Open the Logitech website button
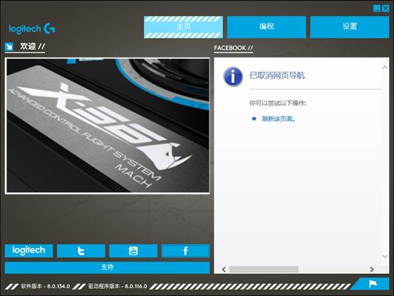The height and width of the screenshot is (296, 394). coord(28,250)
